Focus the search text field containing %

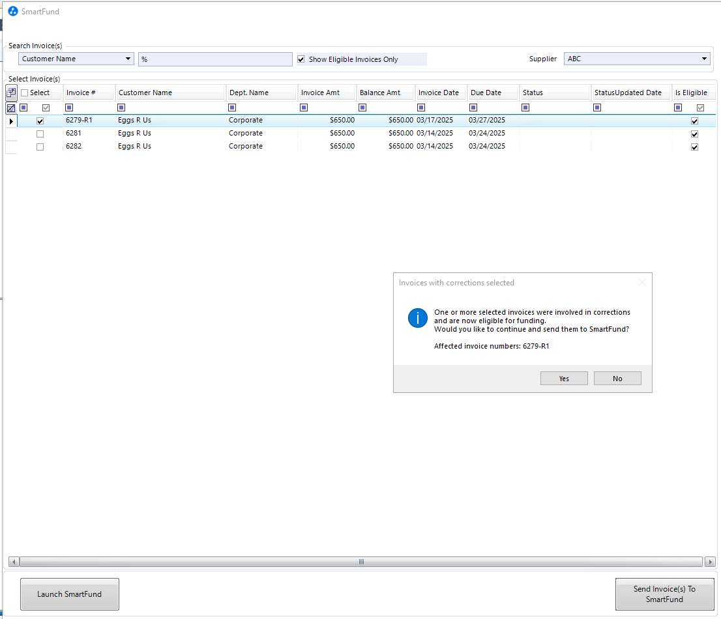(x=215, y=59)
